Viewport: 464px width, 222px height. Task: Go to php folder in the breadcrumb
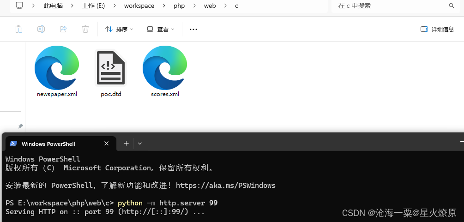click(179, 6)
